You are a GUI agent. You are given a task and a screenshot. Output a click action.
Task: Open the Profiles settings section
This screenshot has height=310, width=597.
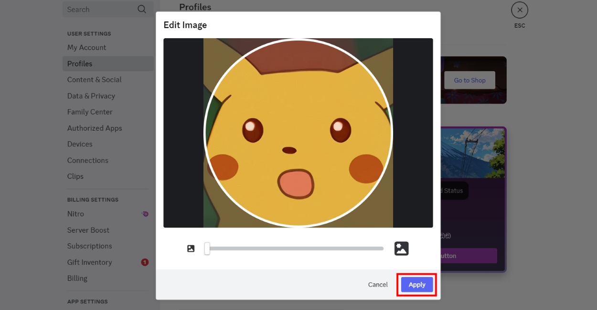[79, 63]
